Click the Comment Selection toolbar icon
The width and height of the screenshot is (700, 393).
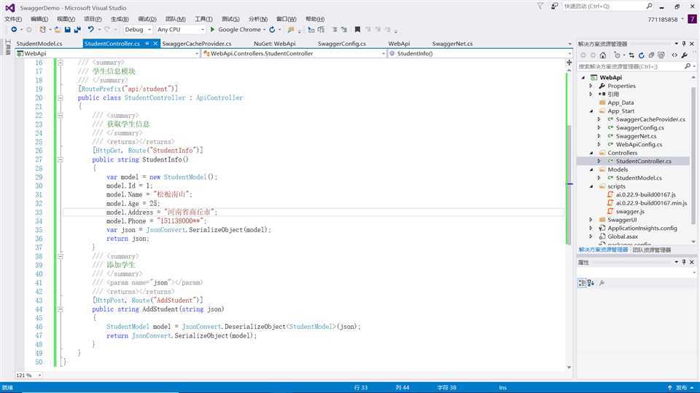click(335, 29)
